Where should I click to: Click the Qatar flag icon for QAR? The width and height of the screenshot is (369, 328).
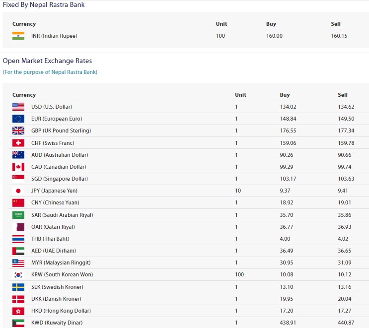point(18,227)
